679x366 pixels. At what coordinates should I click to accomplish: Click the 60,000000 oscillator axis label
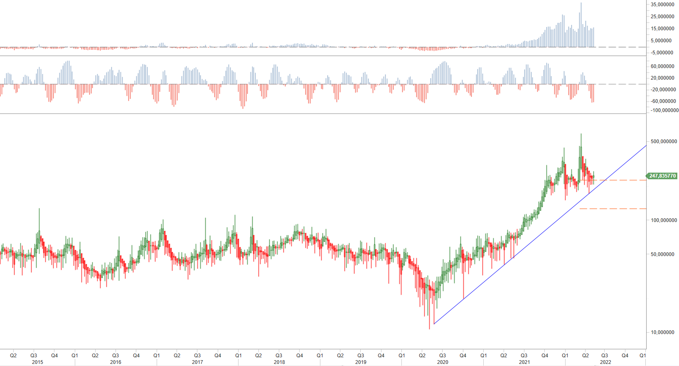point(662,66)
